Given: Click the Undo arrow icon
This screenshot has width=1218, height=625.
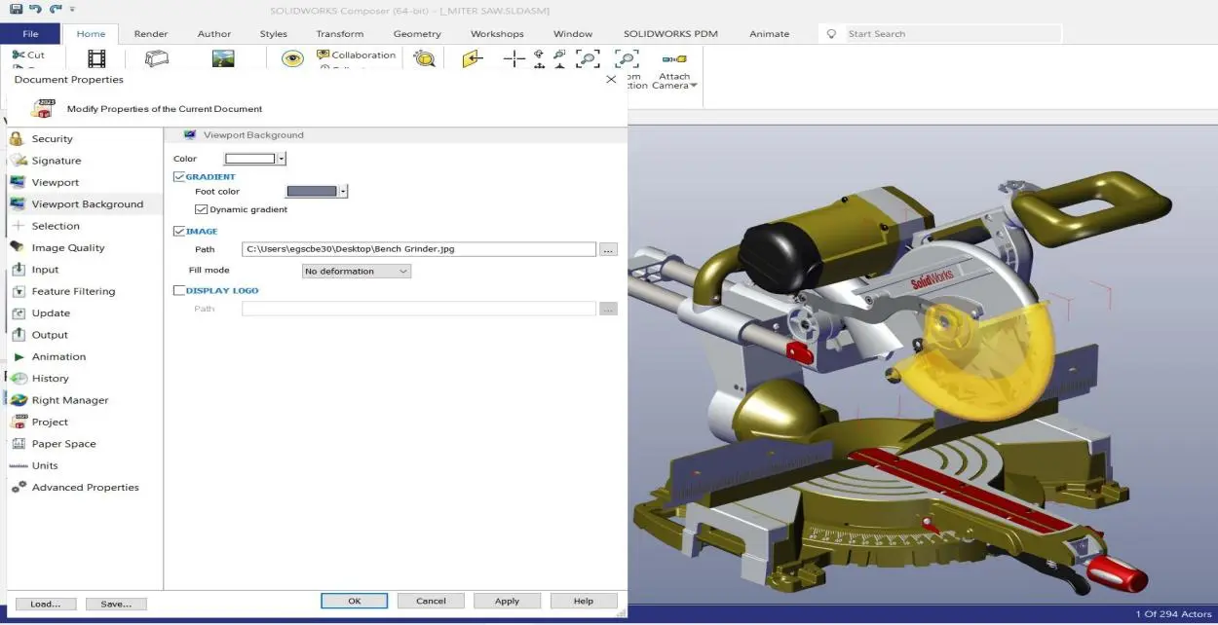Looking at the screenshot, I should [35, 9].
